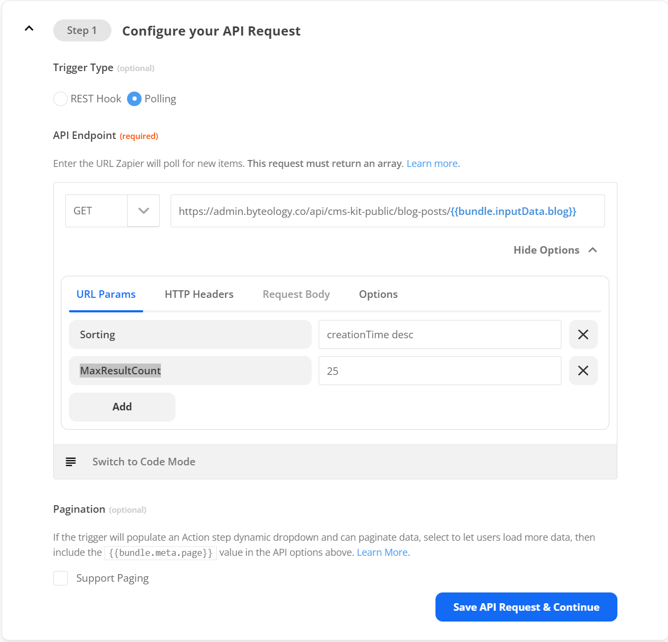Edit the creationTime desc value field
This screenshot has width=668, height=642.
440,334
